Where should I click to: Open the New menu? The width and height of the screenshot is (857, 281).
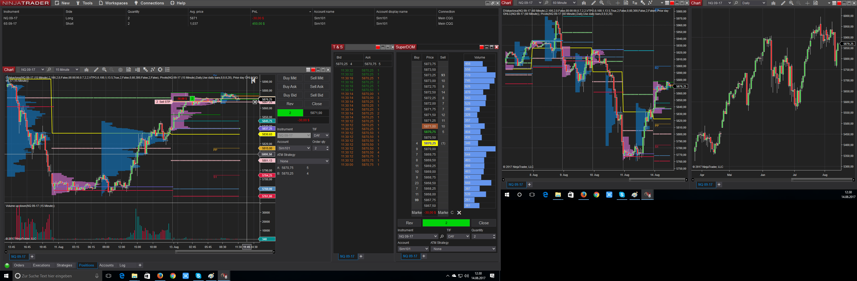point(62,3)
